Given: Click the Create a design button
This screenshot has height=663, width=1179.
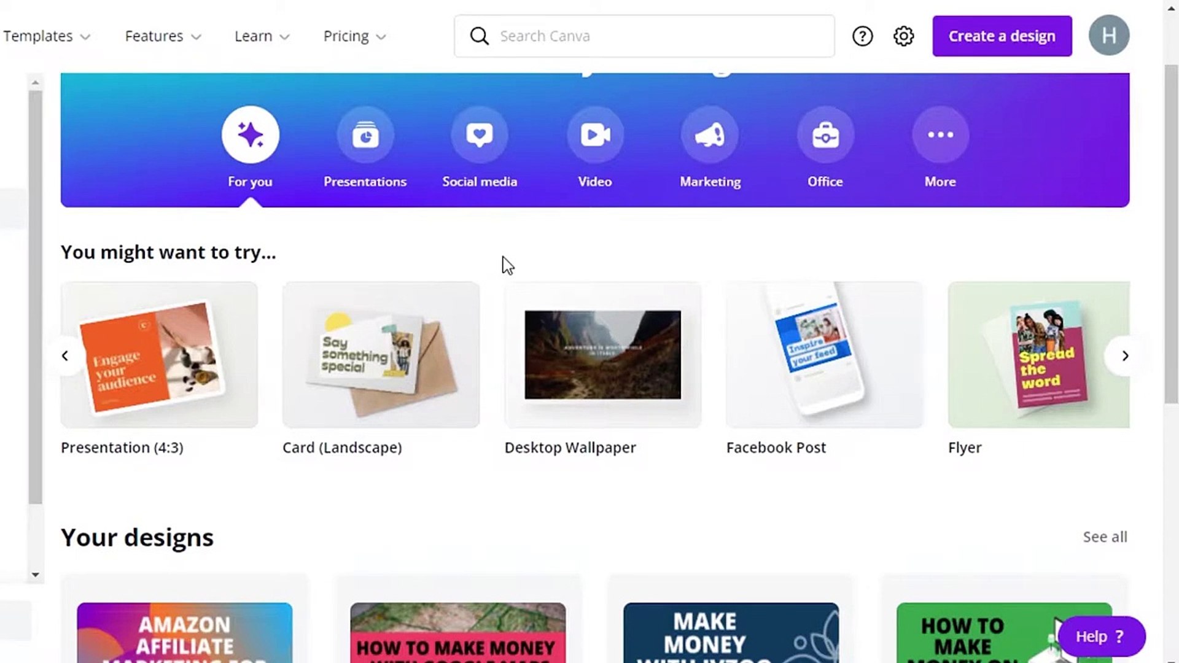Looking at the screenshot, I should [1002, 36].
